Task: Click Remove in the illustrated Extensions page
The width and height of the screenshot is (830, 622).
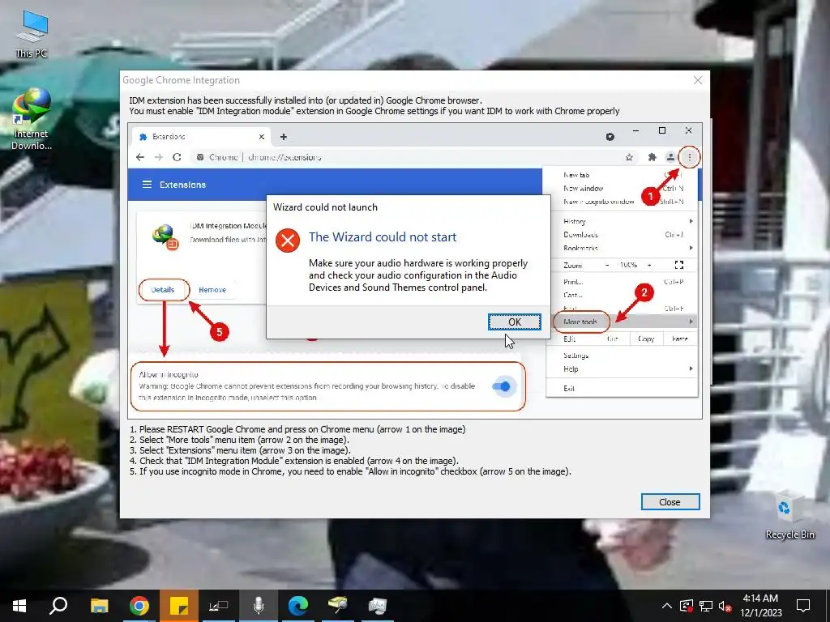Action: click(x=212, y=290)
